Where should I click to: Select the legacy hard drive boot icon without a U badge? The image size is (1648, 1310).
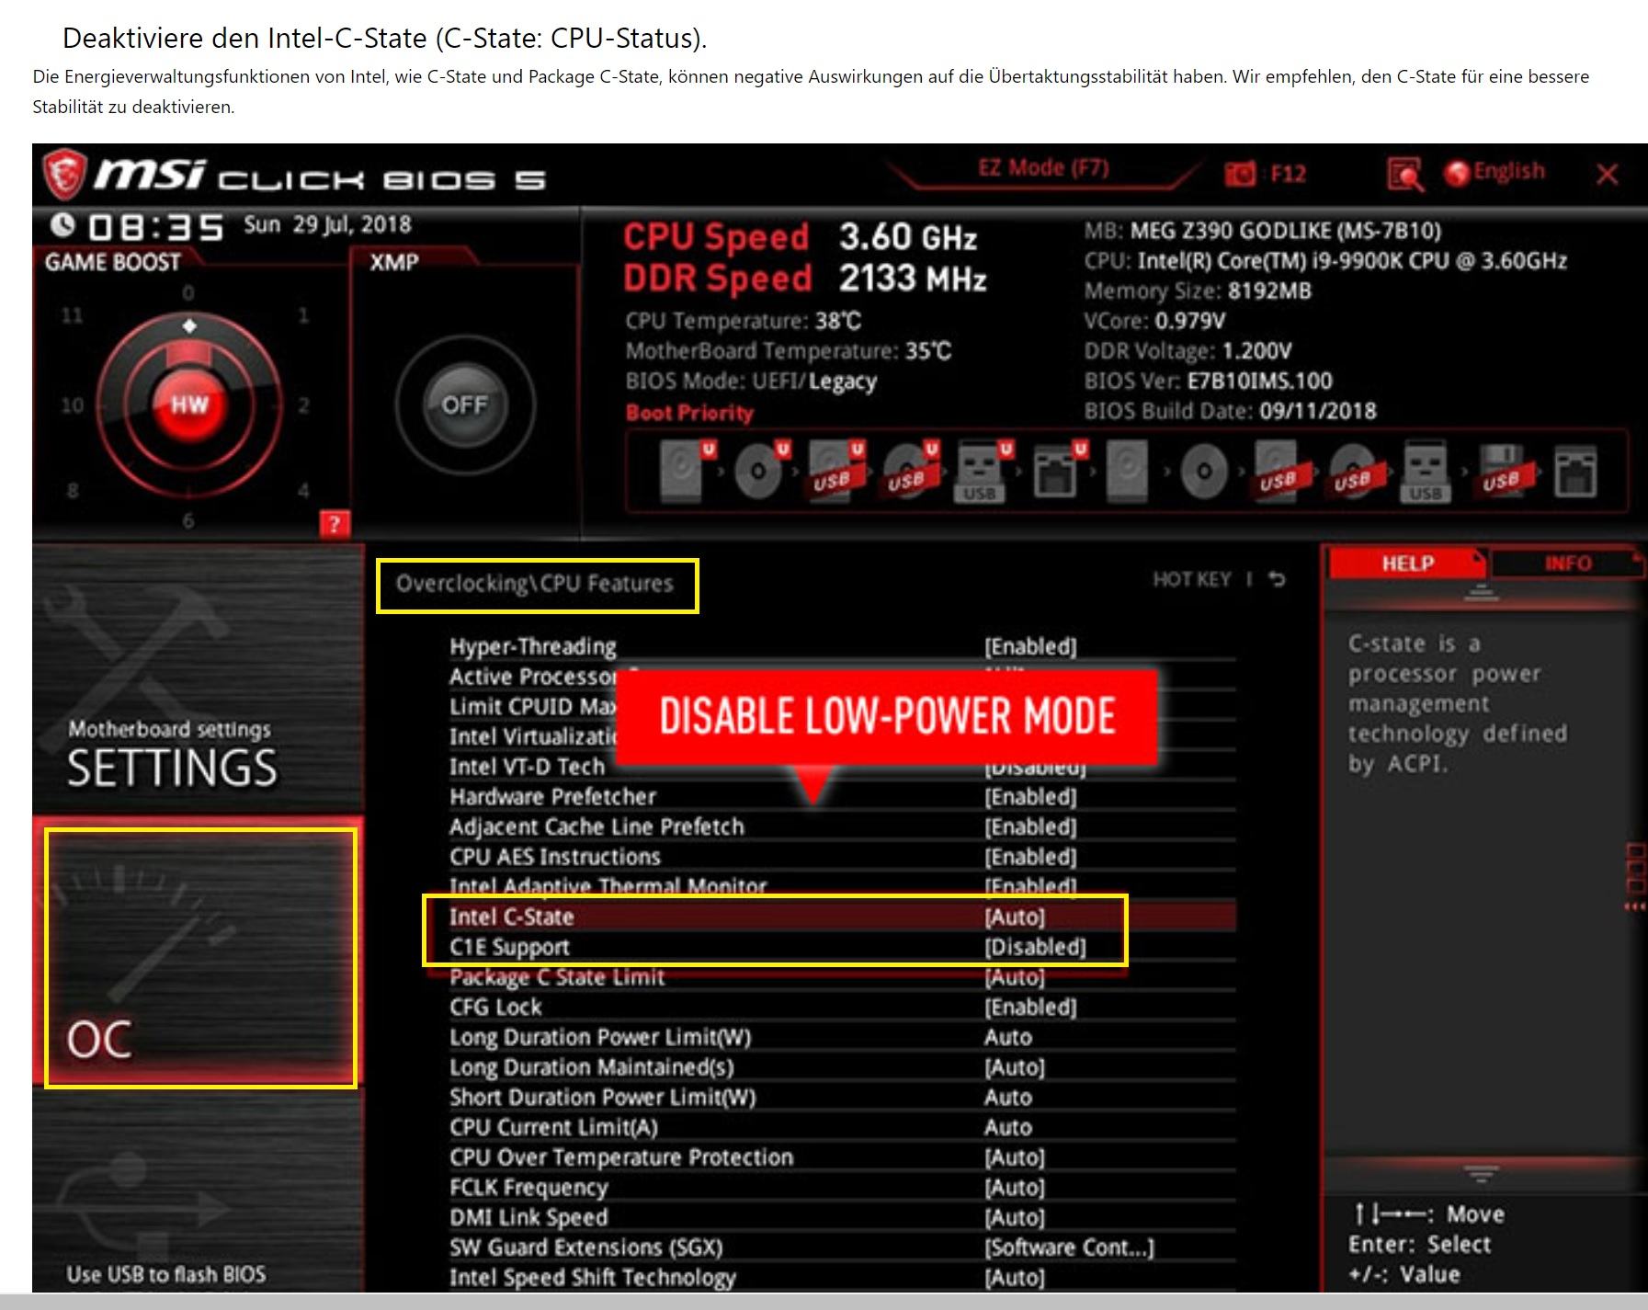click(x=1128, y=471)
